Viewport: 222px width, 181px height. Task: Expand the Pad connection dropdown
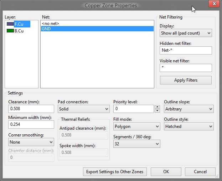(83, 109)
